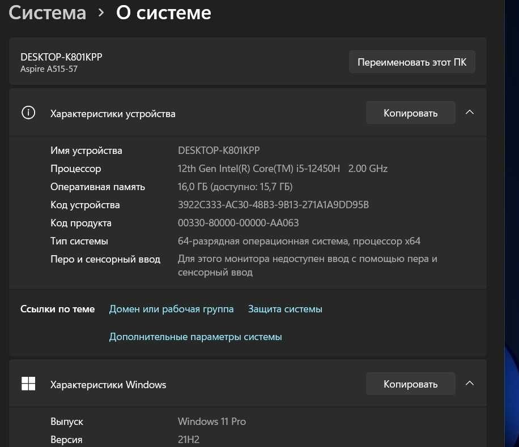Select the DESKTOP-K801KPP value in the Имя устройства row
This screenshot has height=447, width=519.
(219, 151)
